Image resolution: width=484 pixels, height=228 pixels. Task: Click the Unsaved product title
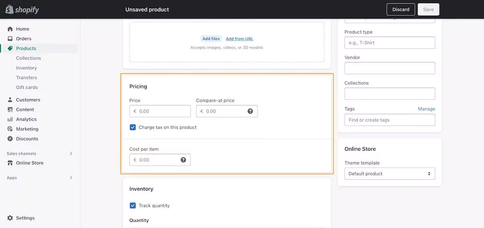click(x=147, y=10)
